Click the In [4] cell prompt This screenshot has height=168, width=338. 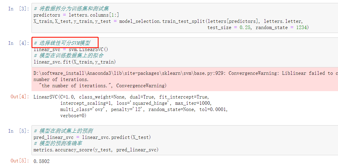point(18,43)
